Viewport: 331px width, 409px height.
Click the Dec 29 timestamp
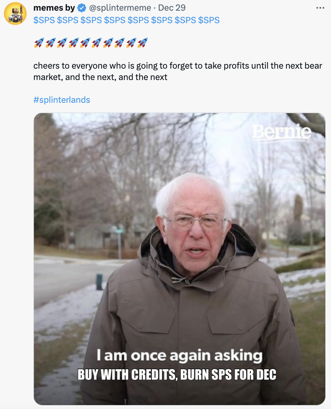coord(172,8)
